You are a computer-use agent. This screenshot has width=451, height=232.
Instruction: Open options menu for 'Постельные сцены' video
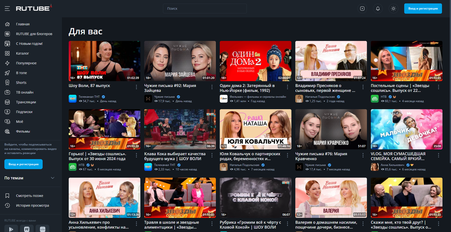438,87
